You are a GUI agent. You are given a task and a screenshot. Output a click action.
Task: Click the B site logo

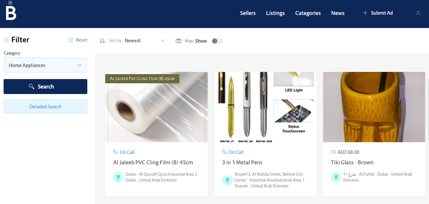pos(11,11)
